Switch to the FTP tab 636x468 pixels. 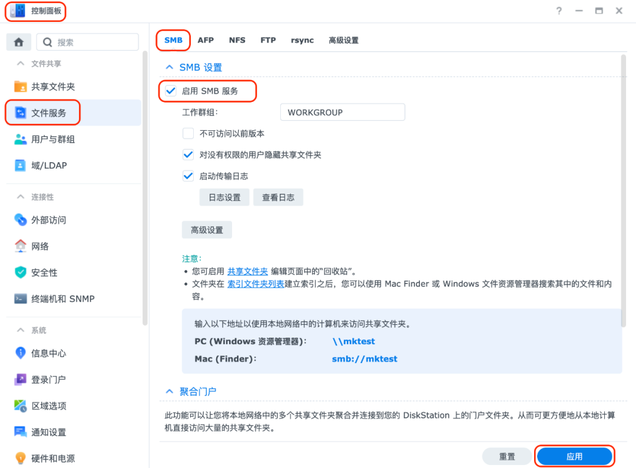(x=268, y=39)
